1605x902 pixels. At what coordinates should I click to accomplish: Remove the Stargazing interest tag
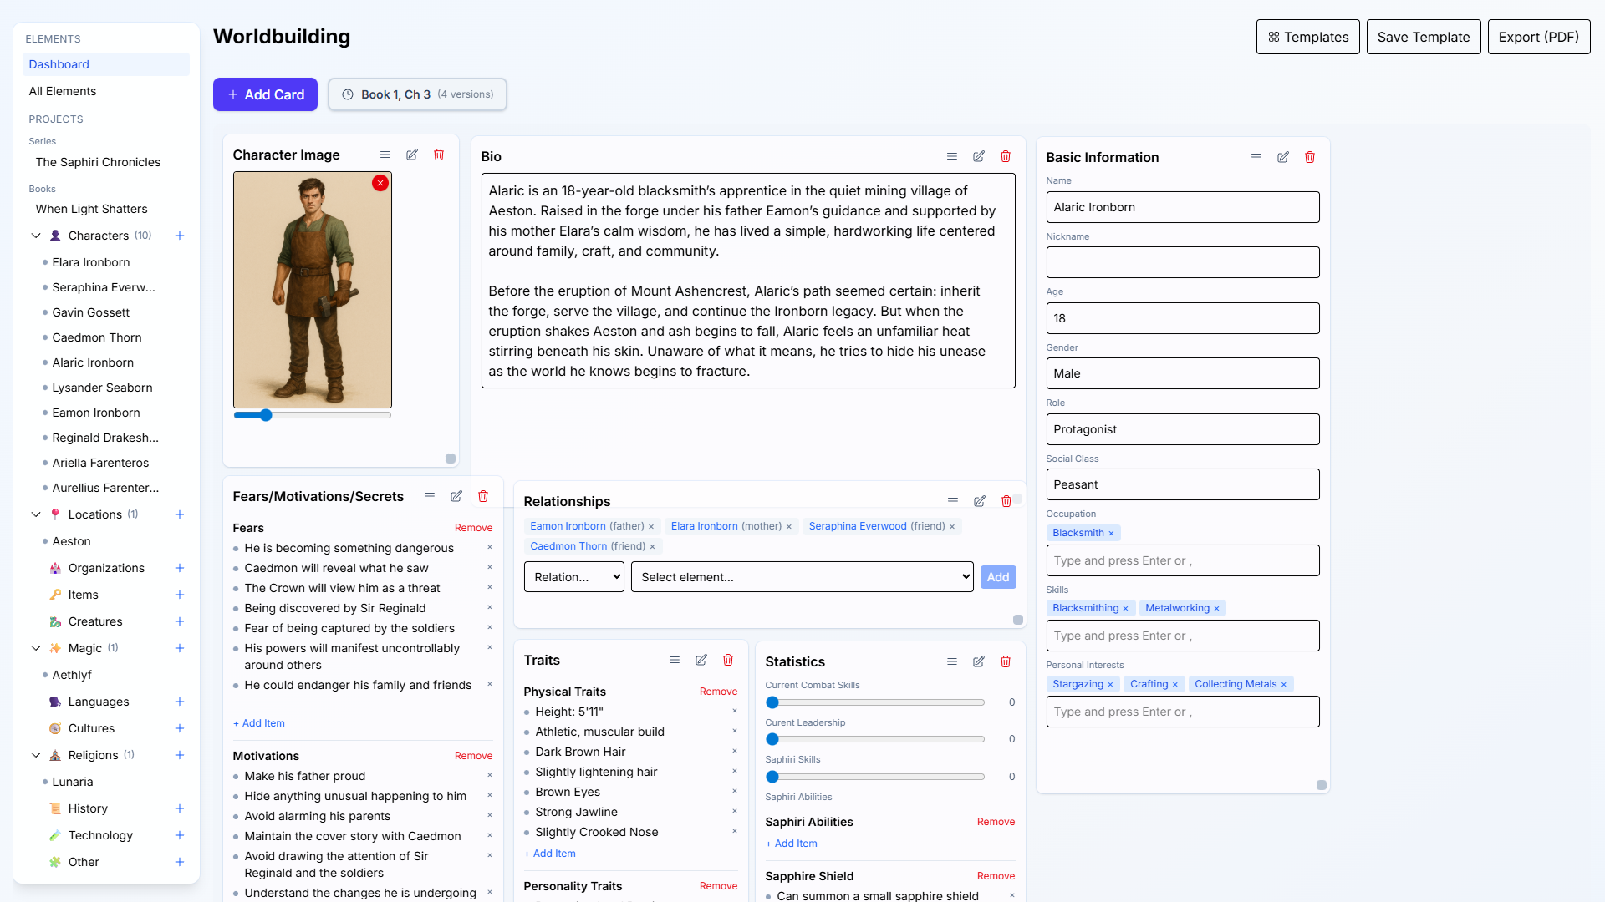(x=1110, y=685)
